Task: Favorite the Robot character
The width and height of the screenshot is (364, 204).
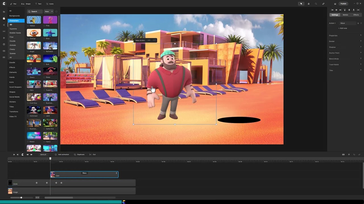Action: [x=28, y=142]
